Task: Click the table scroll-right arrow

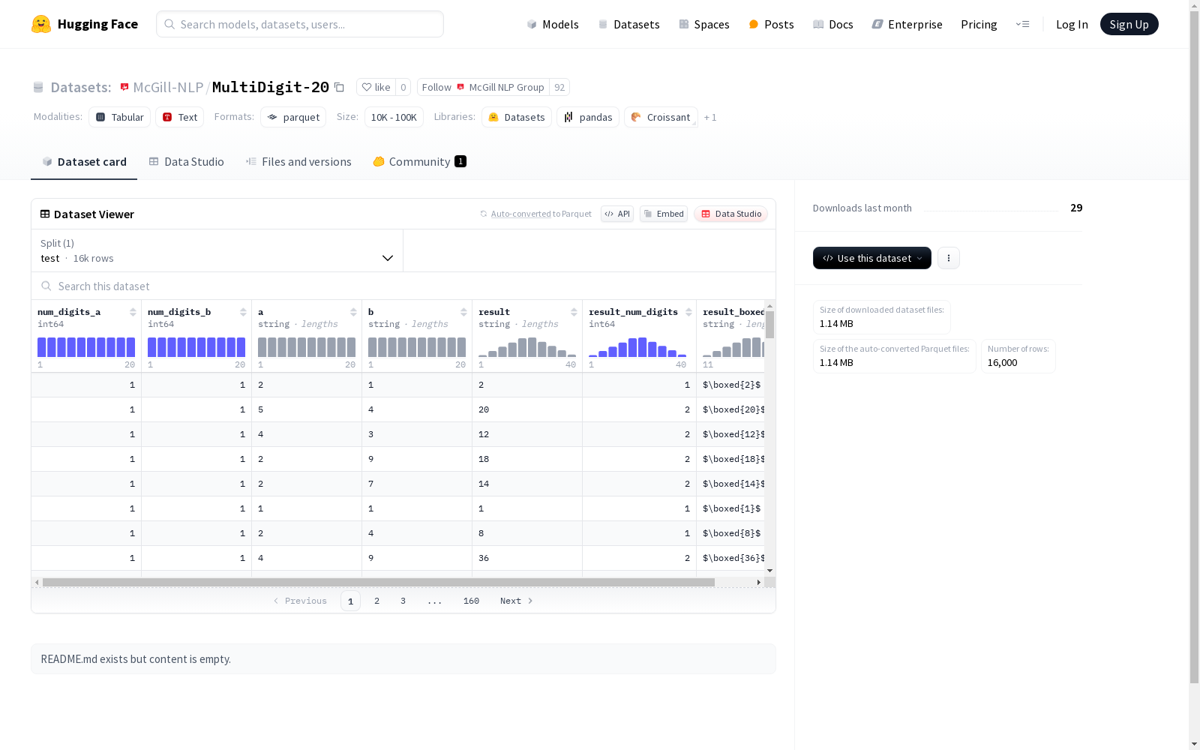Action: (x=759, y=582)
